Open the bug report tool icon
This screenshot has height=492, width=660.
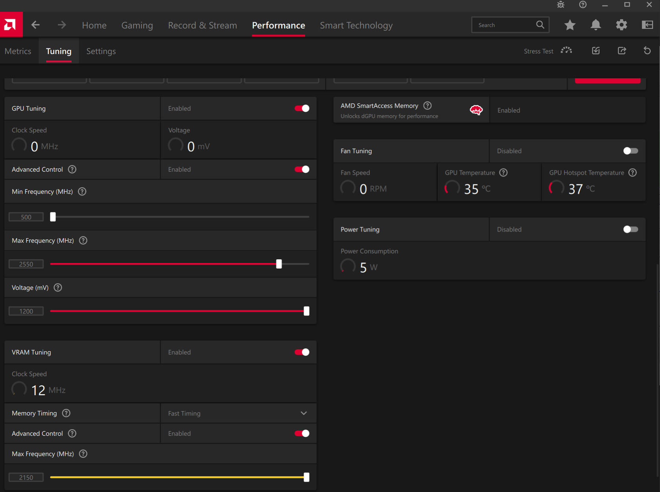click(561, 5)
